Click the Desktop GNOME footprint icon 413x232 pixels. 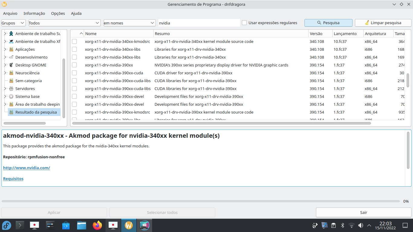pos(11,65)
